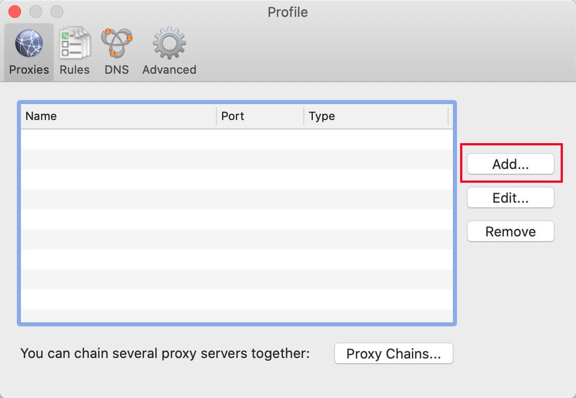576x398 pixels.
Task: Open the Proxy Chains... dialog
Action: pyautogui.click(x=393, y=354)
